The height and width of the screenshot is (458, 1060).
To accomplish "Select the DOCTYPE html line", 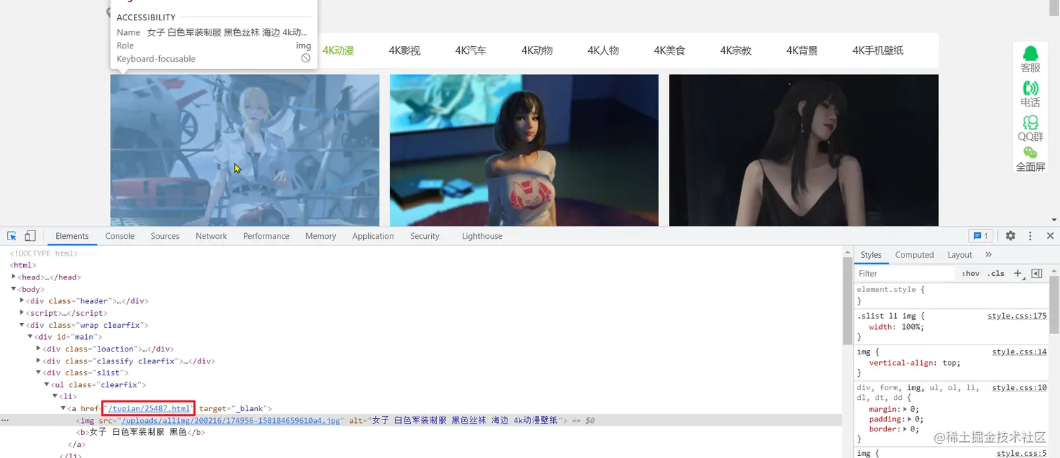I will [x=43, y=254].
